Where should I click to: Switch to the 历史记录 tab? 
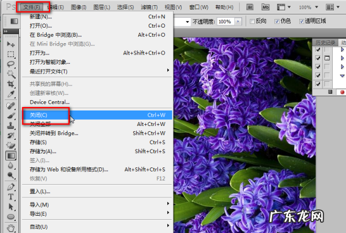click(325, 43)
